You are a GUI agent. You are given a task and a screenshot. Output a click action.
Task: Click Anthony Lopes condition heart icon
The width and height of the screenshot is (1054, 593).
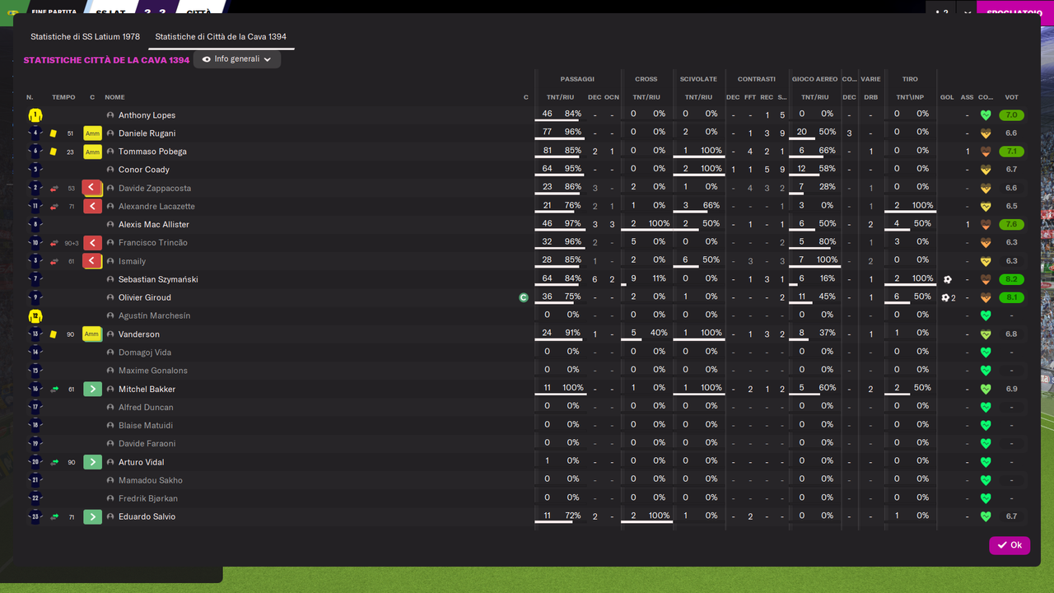[x=986, y=115]
